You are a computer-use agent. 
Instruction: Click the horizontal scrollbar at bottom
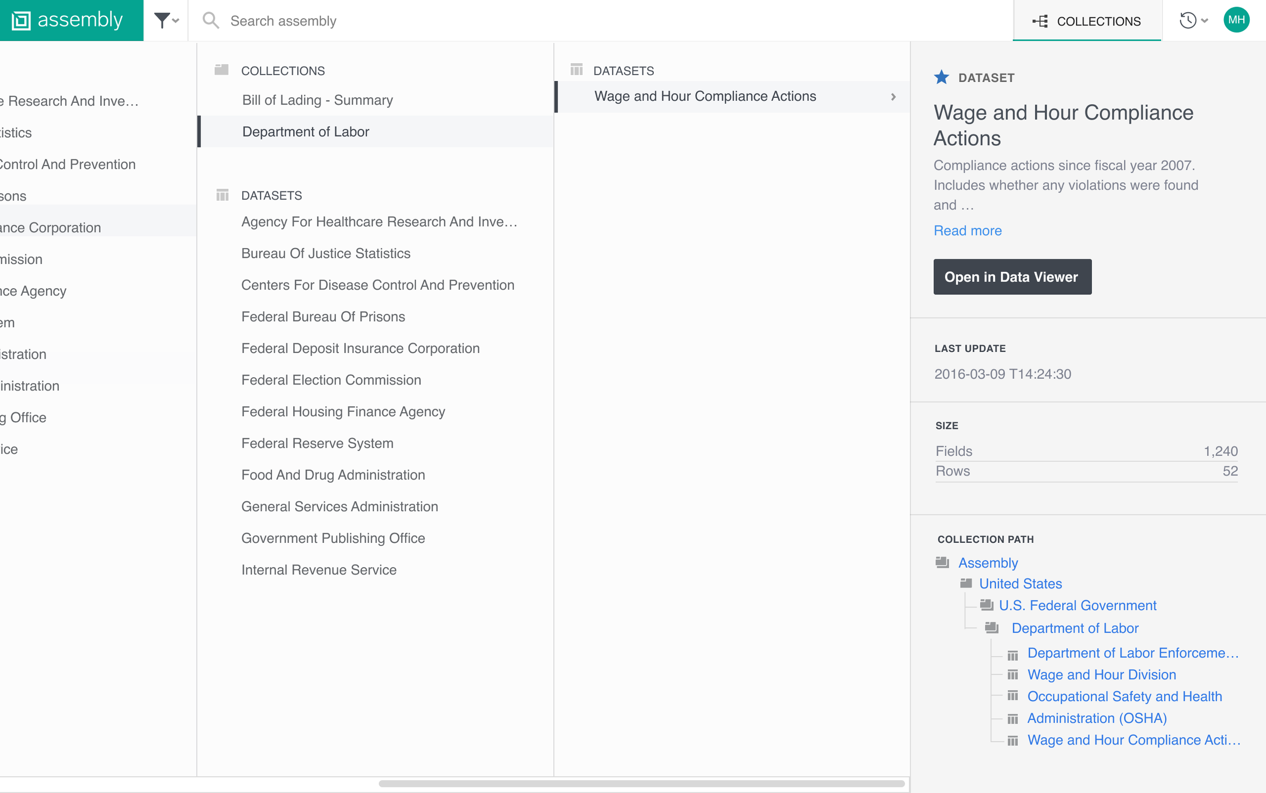[x=642, y=783]
